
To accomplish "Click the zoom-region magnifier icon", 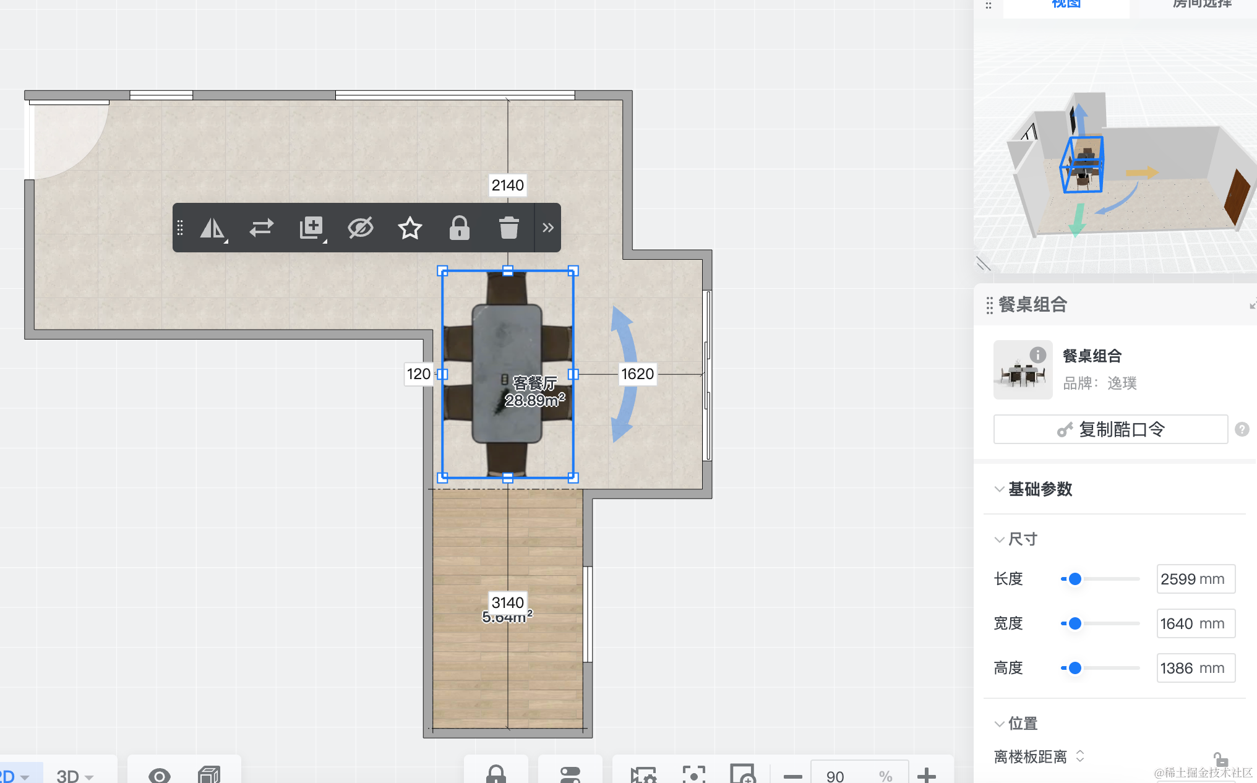I will coord(743,774).
